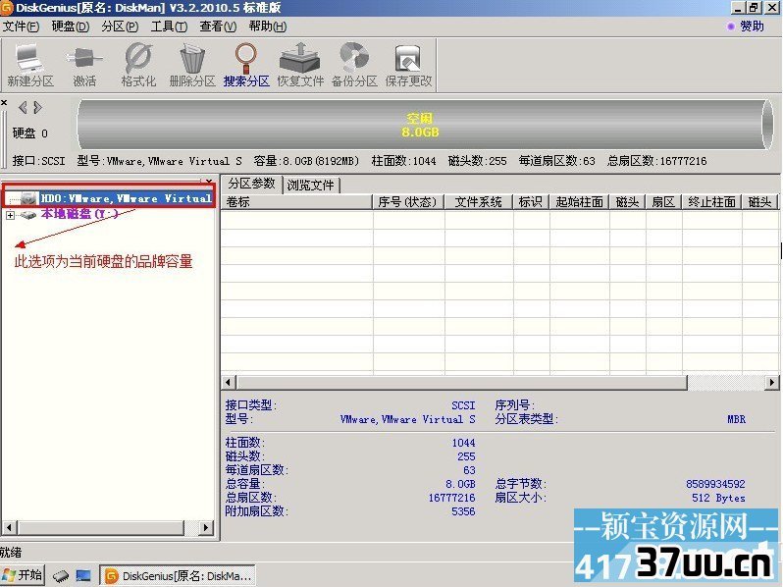Click the 512 Bytes sector size value
This screenshot has width=783, height=587.
718,498
